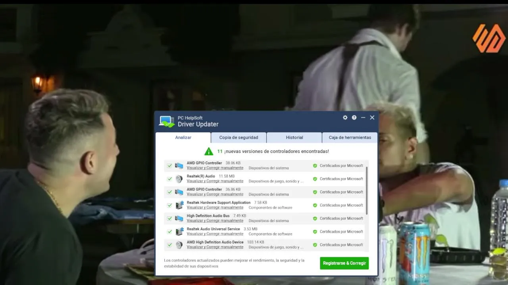This screenshot has width=508, height=285.
Task: Click the "36.86 KB" file size
Action: (x=233, y=190)
